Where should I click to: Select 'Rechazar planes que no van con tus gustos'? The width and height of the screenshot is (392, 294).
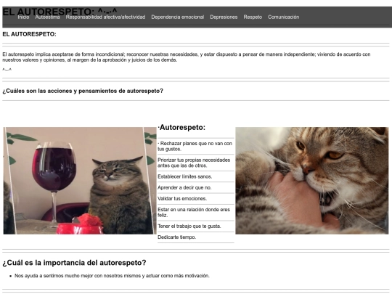195,146
